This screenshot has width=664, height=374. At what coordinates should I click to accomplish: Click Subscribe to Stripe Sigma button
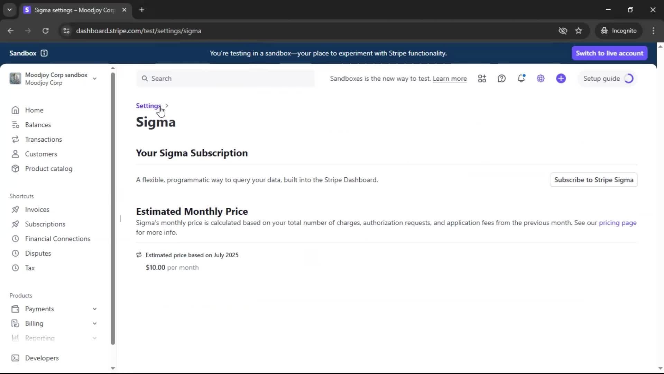[x=593, y=180]
